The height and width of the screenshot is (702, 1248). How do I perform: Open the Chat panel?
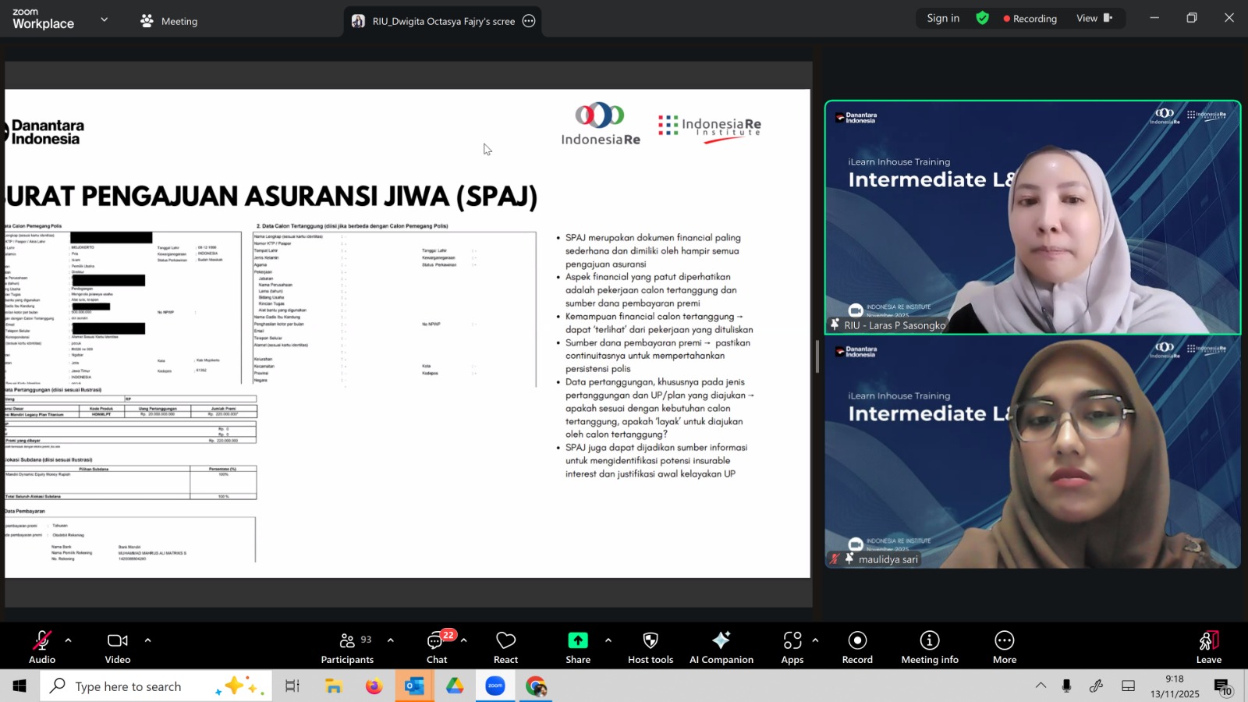[x=437, y=647]
